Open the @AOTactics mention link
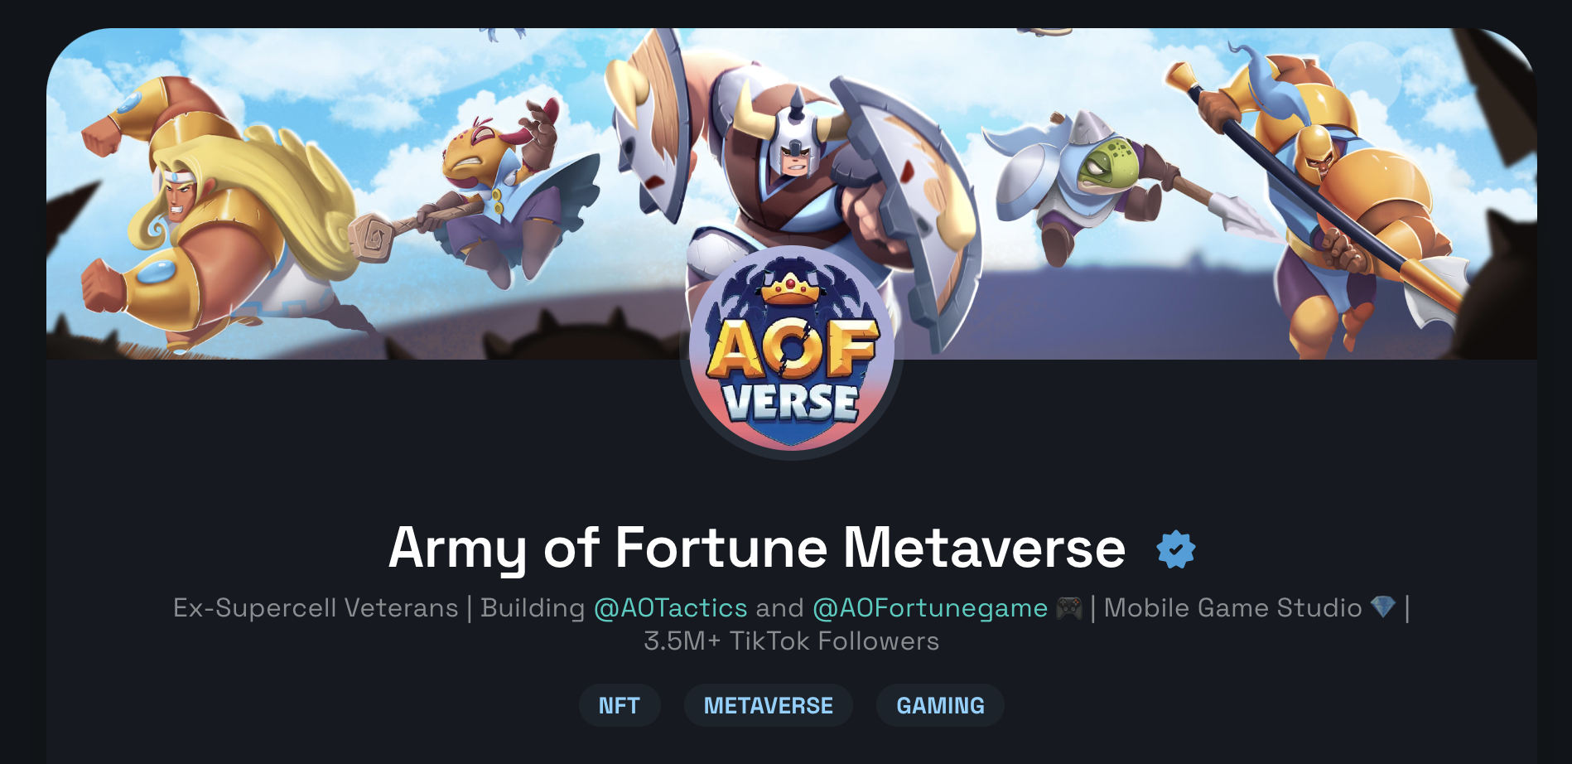The width and height of the screenshot is (1572, 764). (671, 608)
